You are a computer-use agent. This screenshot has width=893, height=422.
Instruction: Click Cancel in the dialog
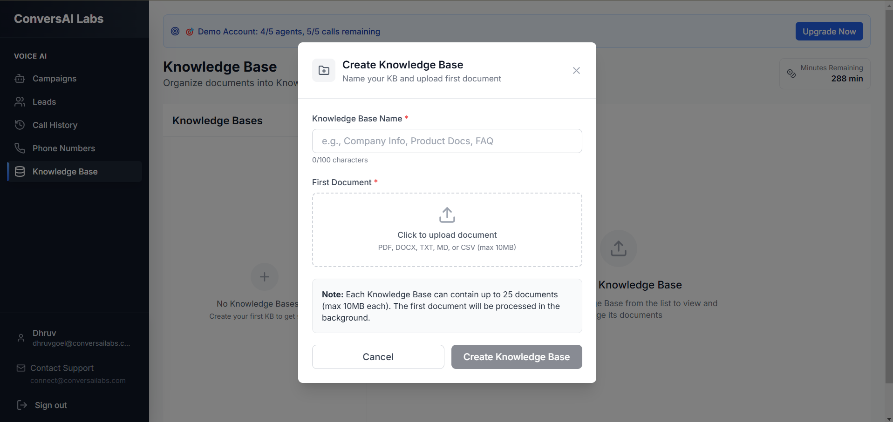coord(378,357)
